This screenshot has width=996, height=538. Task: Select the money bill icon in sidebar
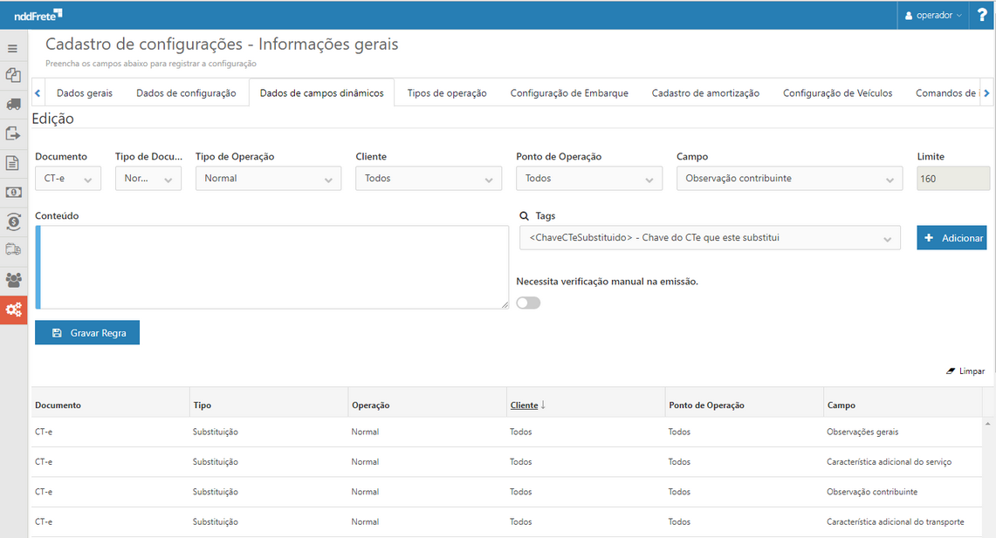coord(12,192)
